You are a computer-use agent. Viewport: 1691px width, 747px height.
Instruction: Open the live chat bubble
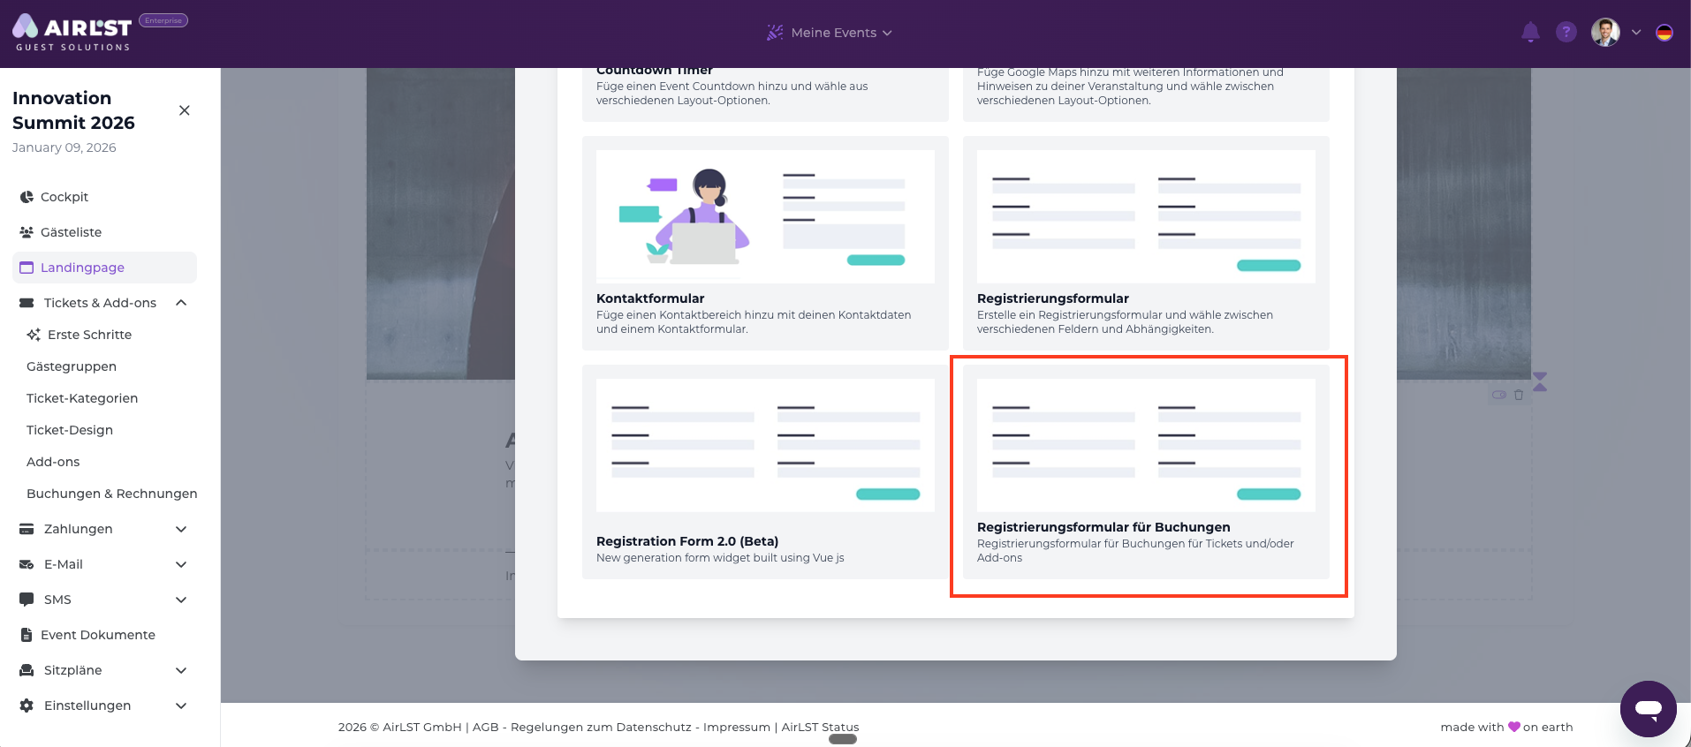(x=1648, y=708)
